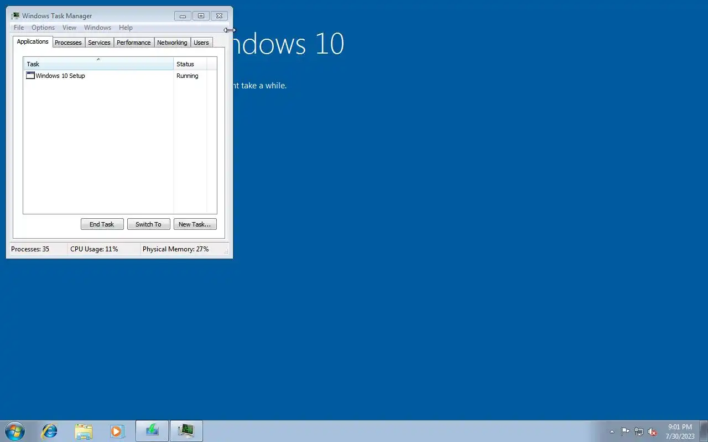This screenshot has width=708, height=442.
Task: Open the Options menu
Action: point(43,28)
